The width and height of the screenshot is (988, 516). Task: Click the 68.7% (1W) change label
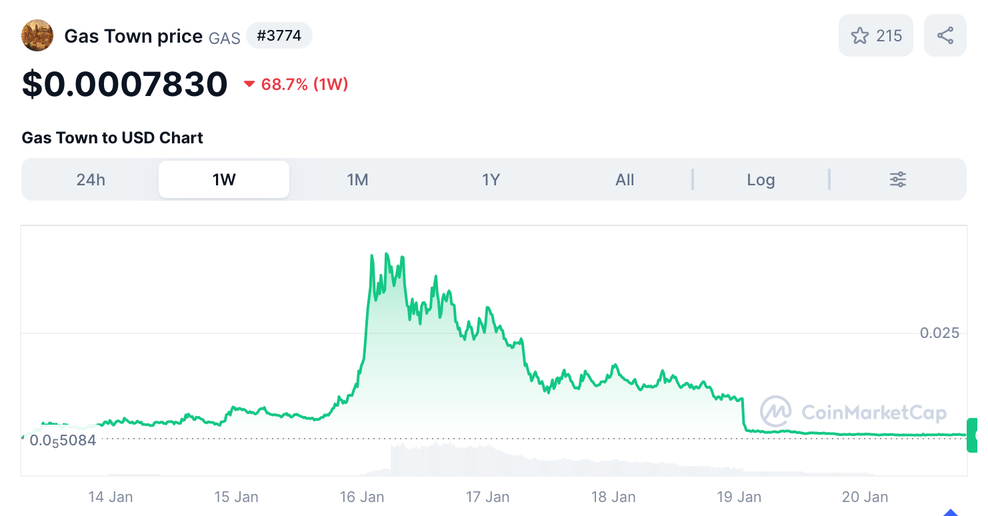click(x=305, y=85)
